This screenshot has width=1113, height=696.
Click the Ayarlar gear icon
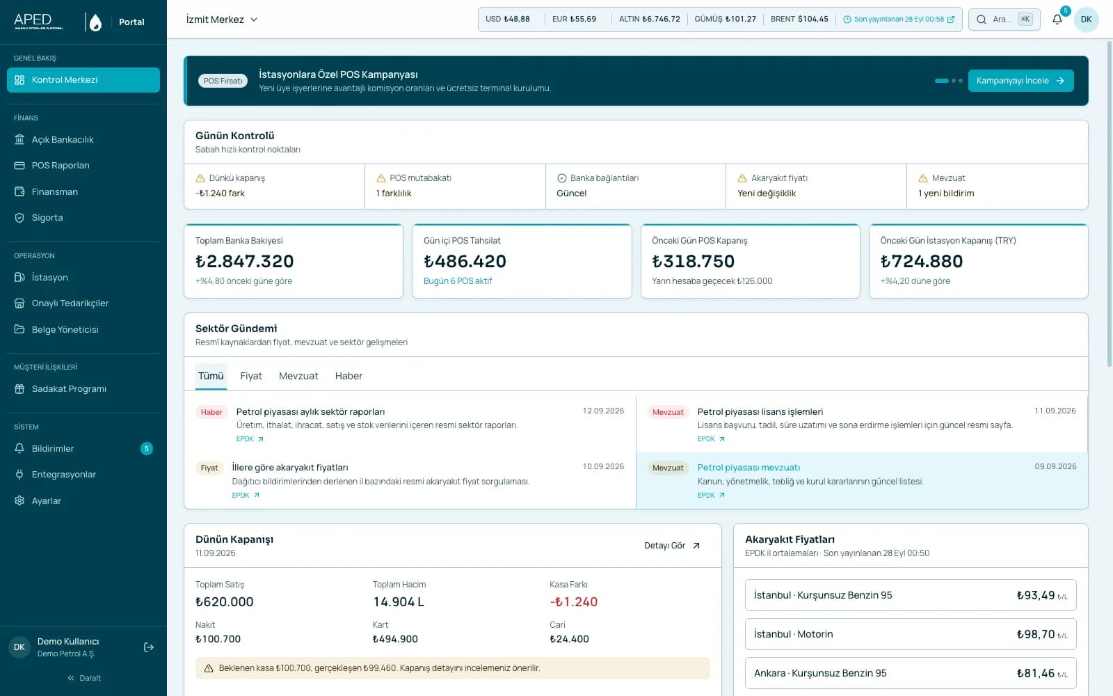[x=19, y=501]
